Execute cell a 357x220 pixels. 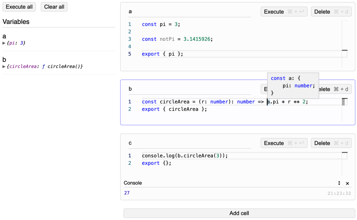(x=284, y=12)
